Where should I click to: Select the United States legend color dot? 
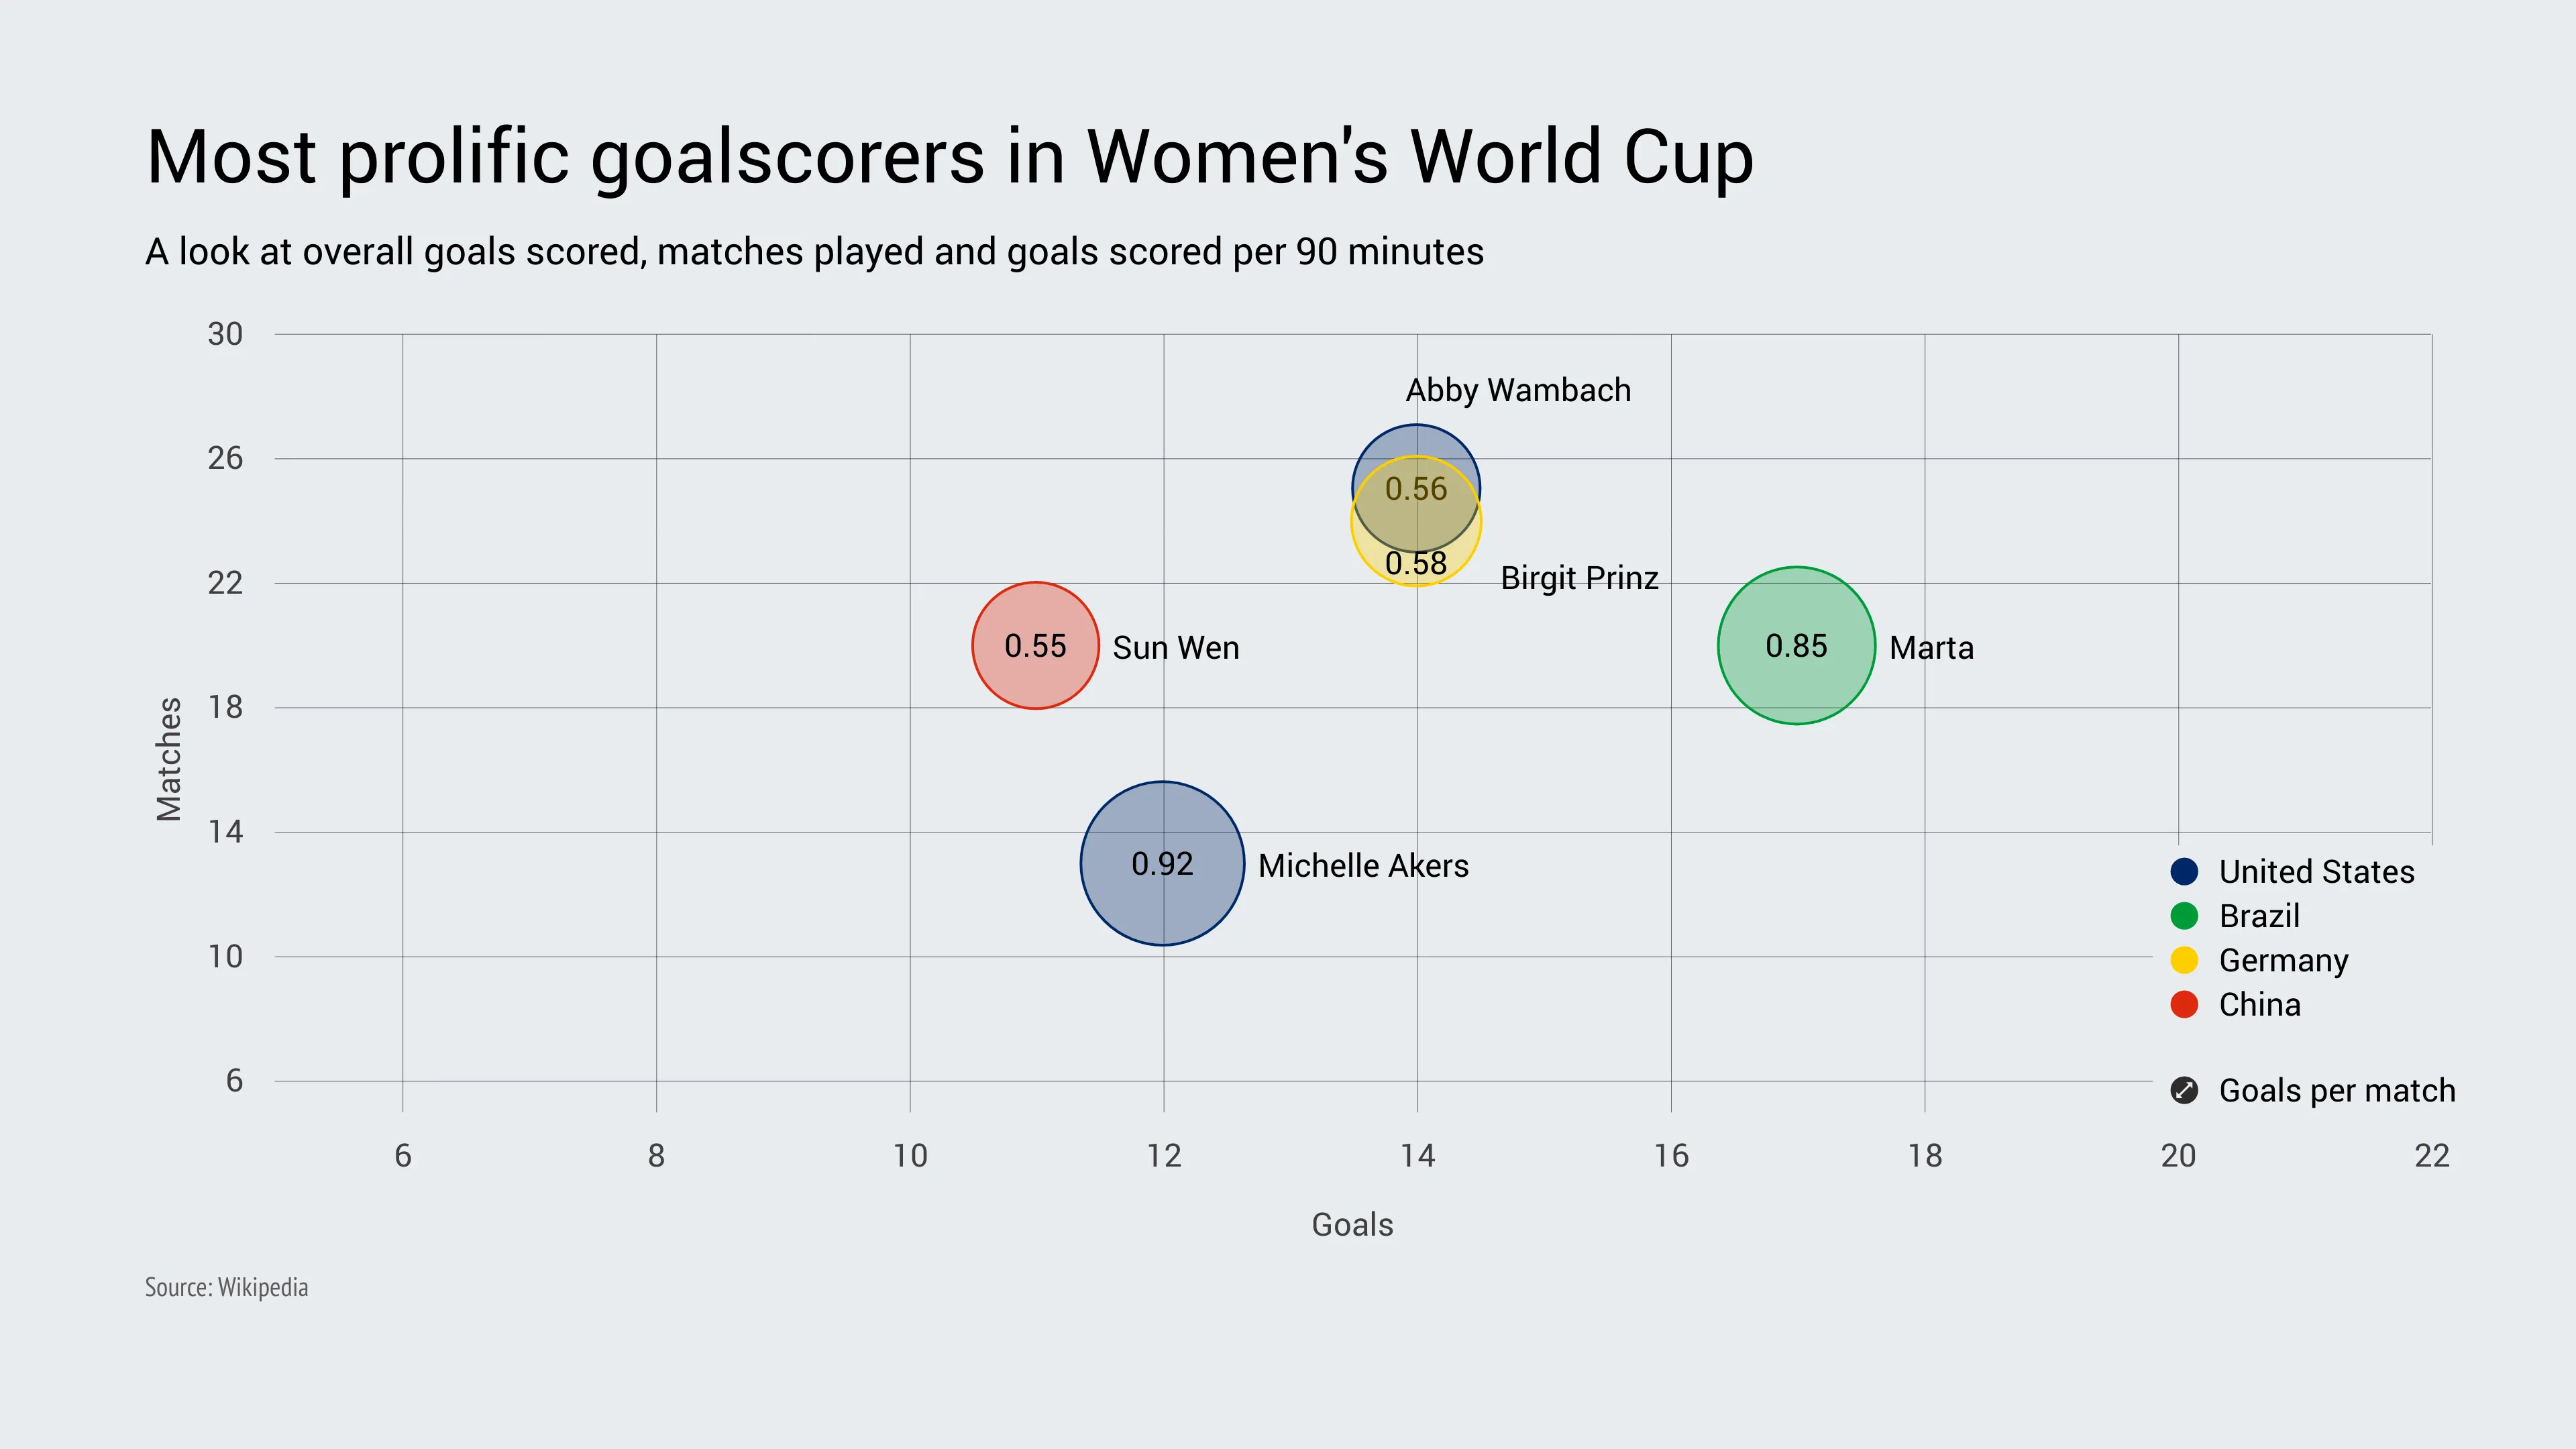click(2184, 871)
